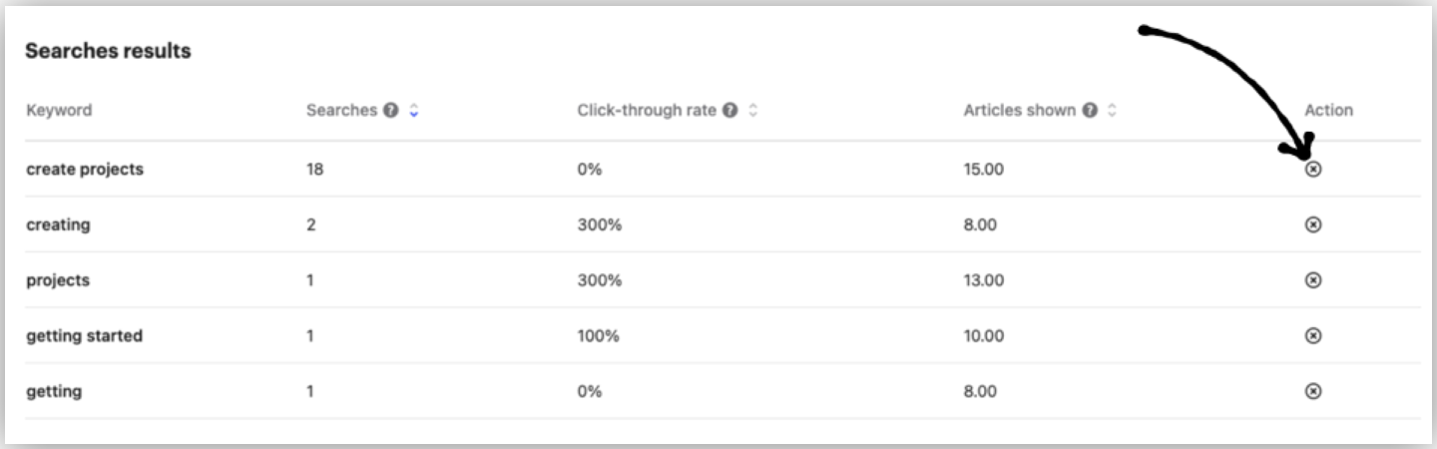
Task: Show help tooltip icon for Click-through rate
Action: [730, 111]
